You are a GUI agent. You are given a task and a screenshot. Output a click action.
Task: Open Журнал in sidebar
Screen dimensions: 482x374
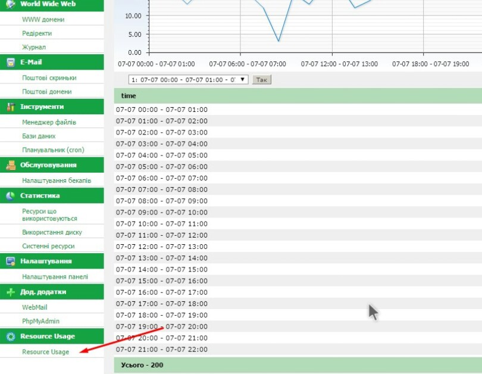(34, 47)
